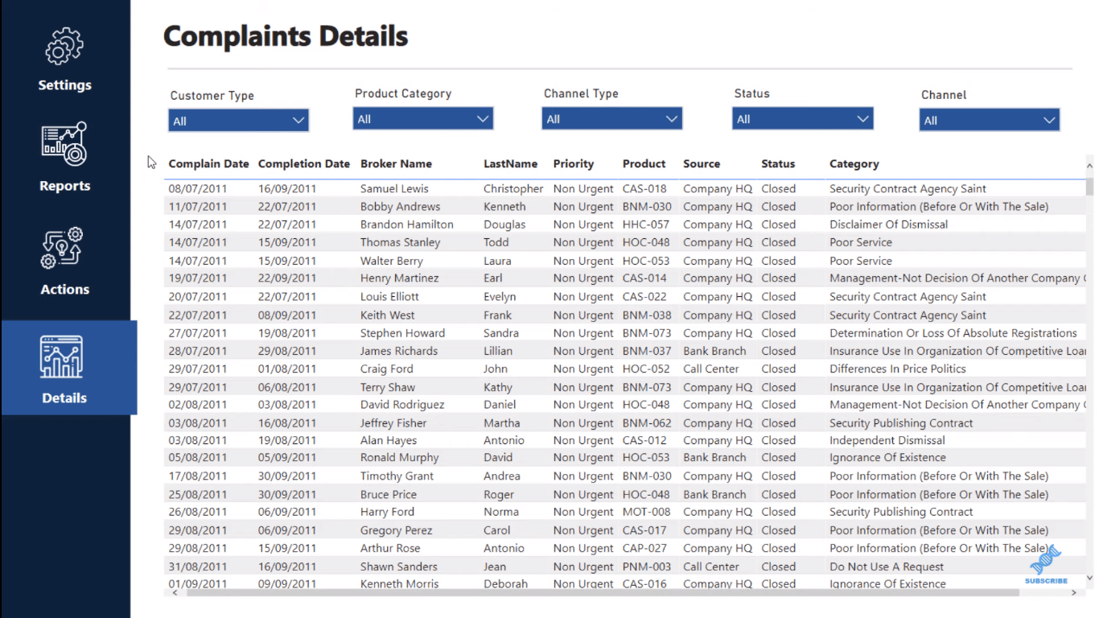Click product code HHC-057
The width and height of the screenshot is (1099, 618).
(646, 225)
